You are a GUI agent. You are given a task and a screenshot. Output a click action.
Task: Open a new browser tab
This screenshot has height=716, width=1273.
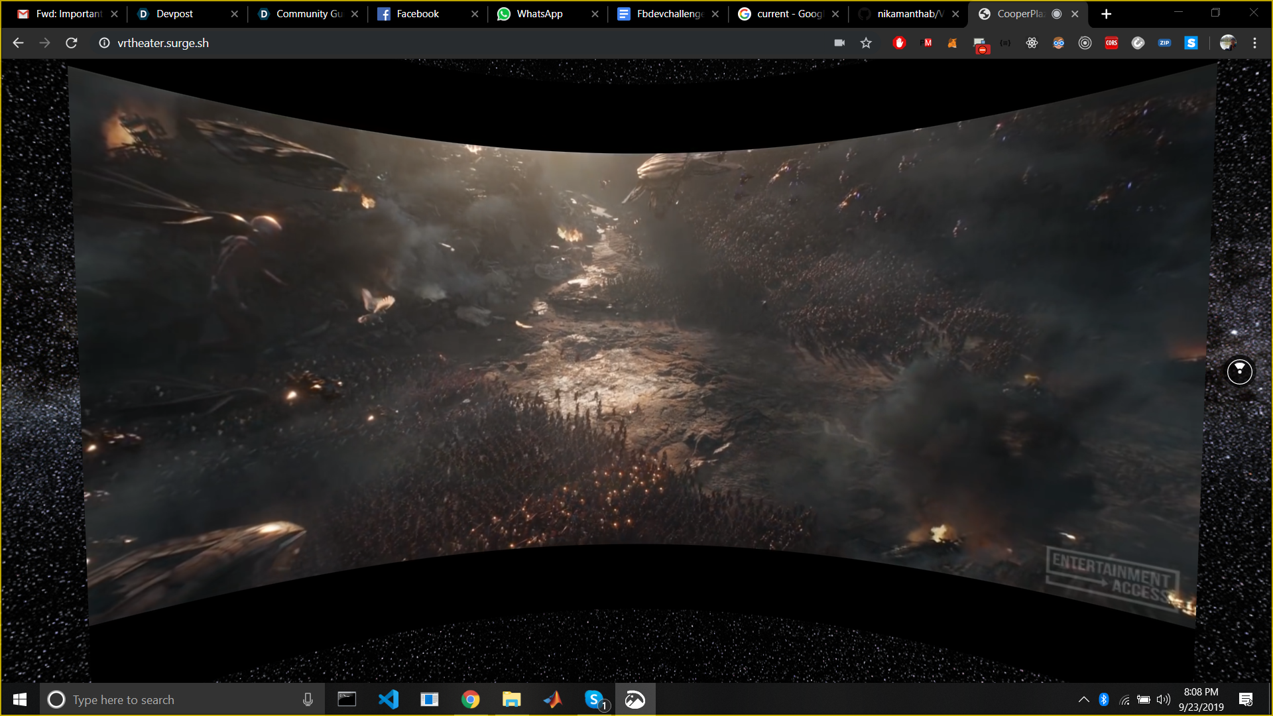1106,14
